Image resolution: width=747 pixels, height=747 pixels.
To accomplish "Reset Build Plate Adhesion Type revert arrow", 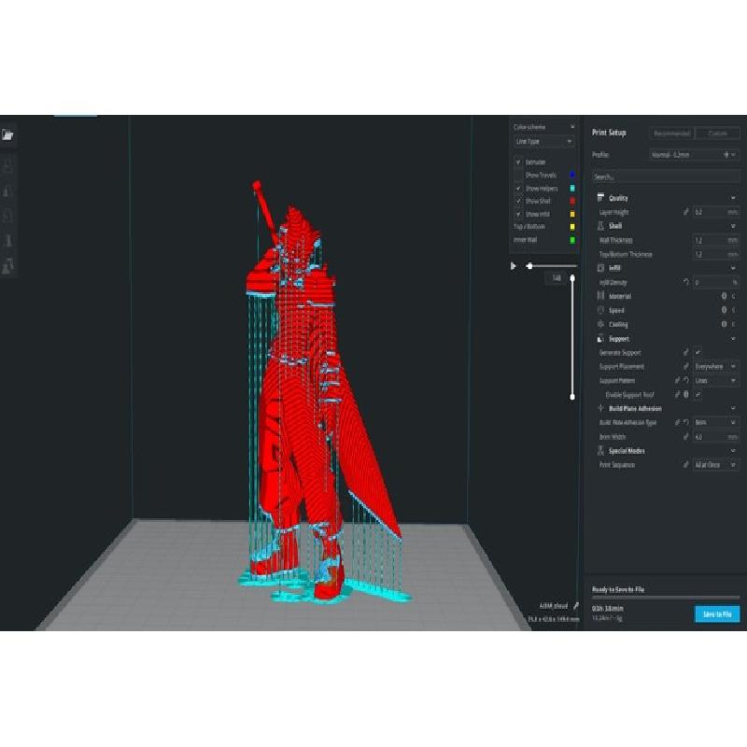I will click(686, 422).
